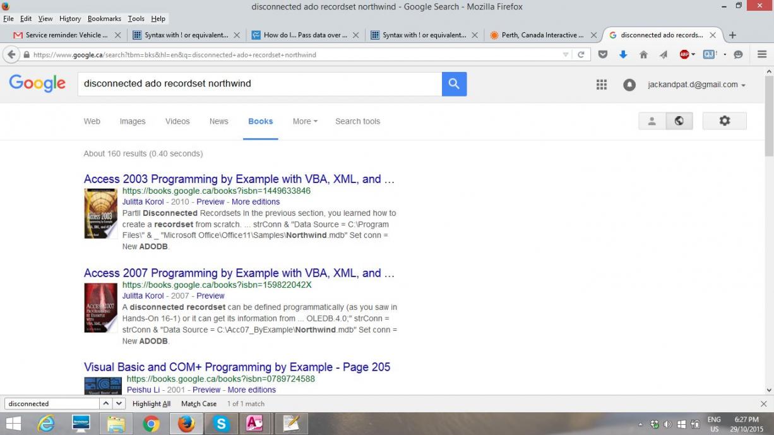Click the Peishu Li author link

[x=143, y=390]
